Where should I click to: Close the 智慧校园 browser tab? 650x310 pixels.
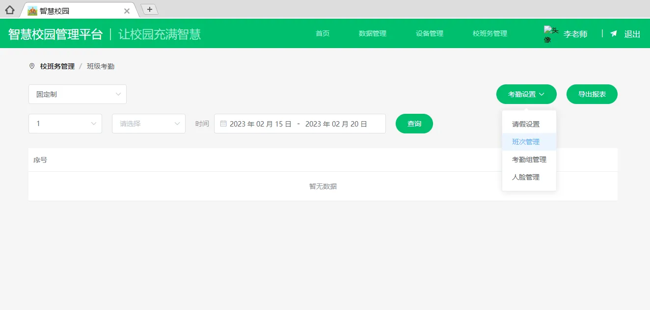pyautogui.click(x=127, y=11)
